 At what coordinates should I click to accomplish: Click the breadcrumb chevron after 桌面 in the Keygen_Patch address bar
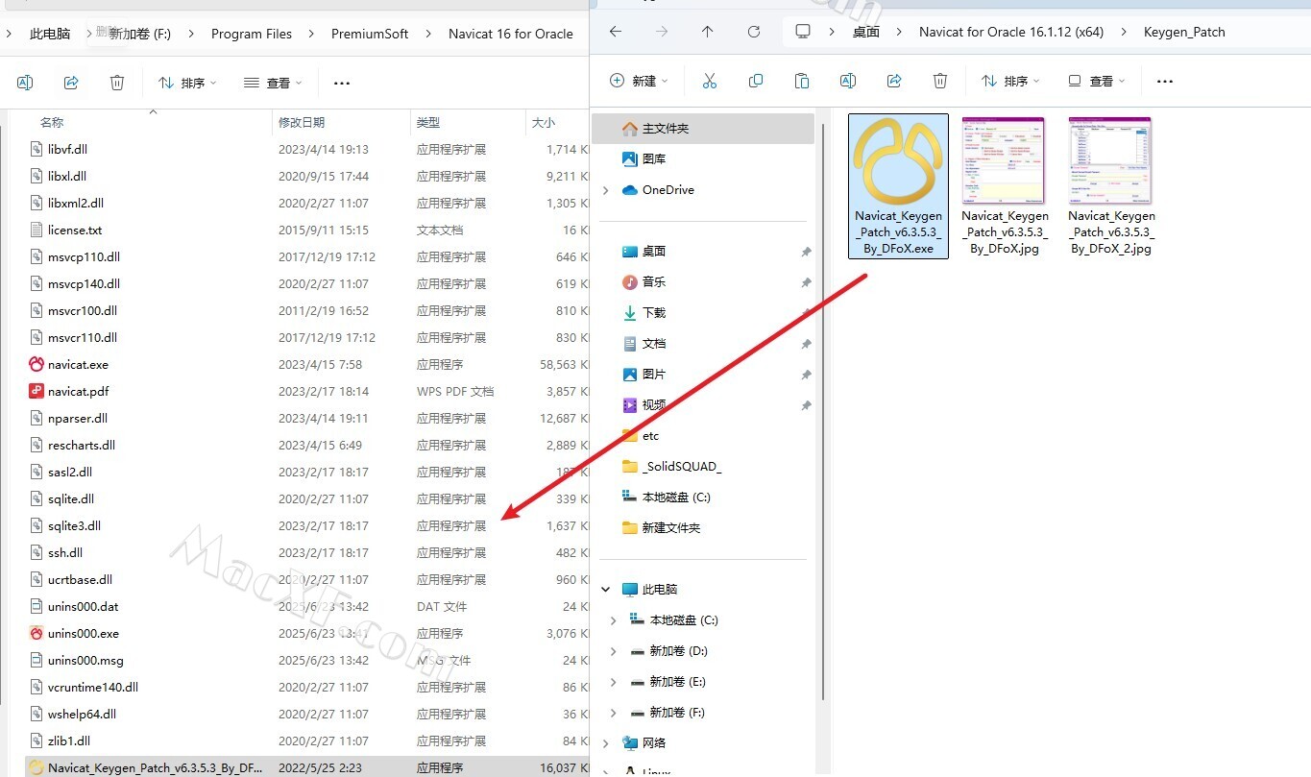coord(899,32)
